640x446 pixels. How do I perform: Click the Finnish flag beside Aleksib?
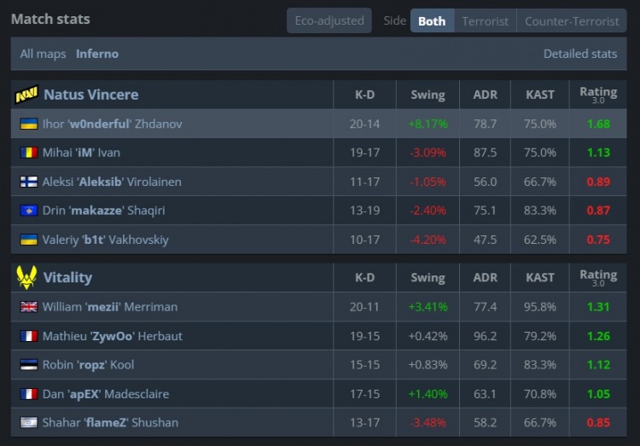[28, 182]
